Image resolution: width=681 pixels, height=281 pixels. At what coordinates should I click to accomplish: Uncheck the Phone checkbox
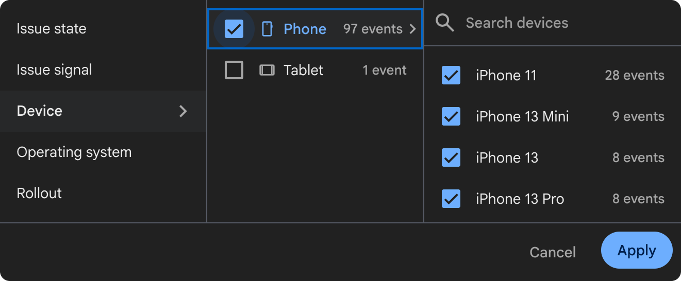tap(234, 29)
